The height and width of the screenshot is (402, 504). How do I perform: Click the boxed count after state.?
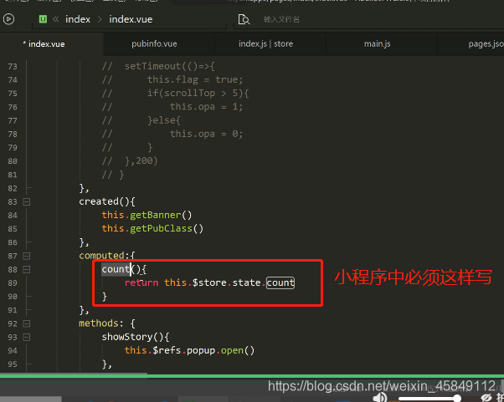[x=280, y=282]
